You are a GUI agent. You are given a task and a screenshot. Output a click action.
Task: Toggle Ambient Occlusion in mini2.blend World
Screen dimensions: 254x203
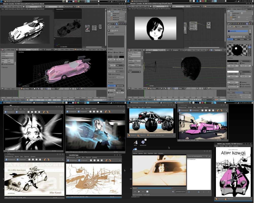click(110, 62)
